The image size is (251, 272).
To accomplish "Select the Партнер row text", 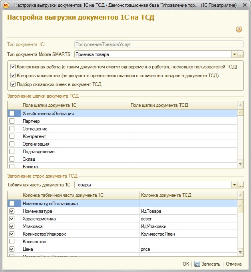I will pyautogui.click(x=31, y=121).
